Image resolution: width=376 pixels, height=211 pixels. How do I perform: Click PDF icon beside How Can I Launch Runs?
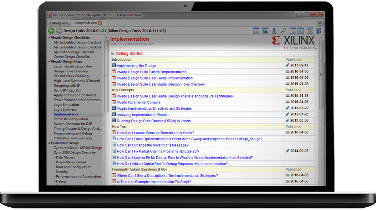pos(114,133)
